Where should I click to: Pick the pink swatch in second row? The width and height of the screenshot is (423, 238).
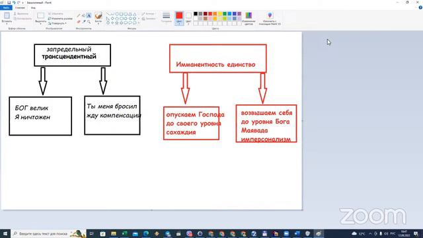point(210,19)
